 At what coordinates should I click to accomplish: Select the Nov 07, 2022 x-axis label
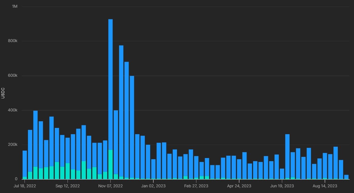click(110, 186)
